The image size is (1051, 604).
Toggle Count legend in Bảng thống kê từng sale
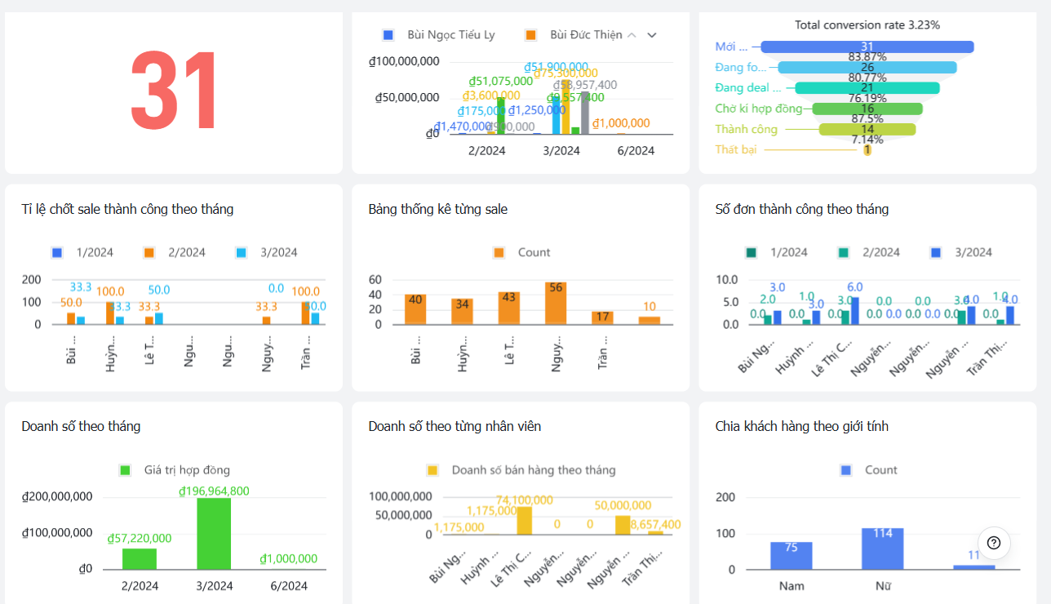tap(521, 252)
